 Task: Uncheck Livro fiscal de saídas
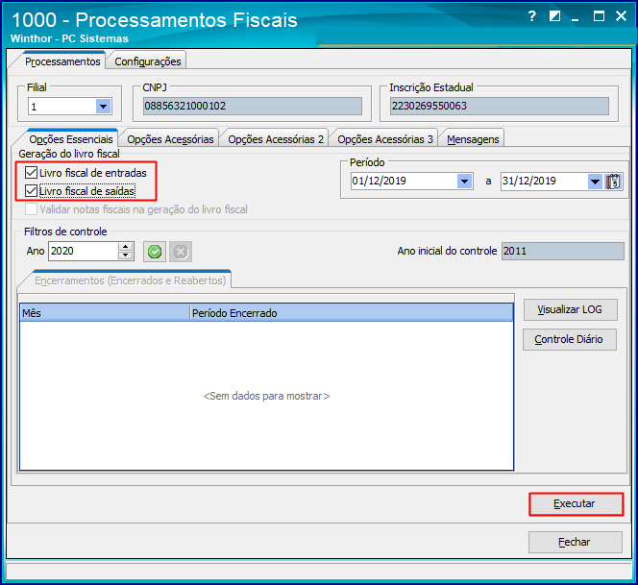[x=32, y=191]
